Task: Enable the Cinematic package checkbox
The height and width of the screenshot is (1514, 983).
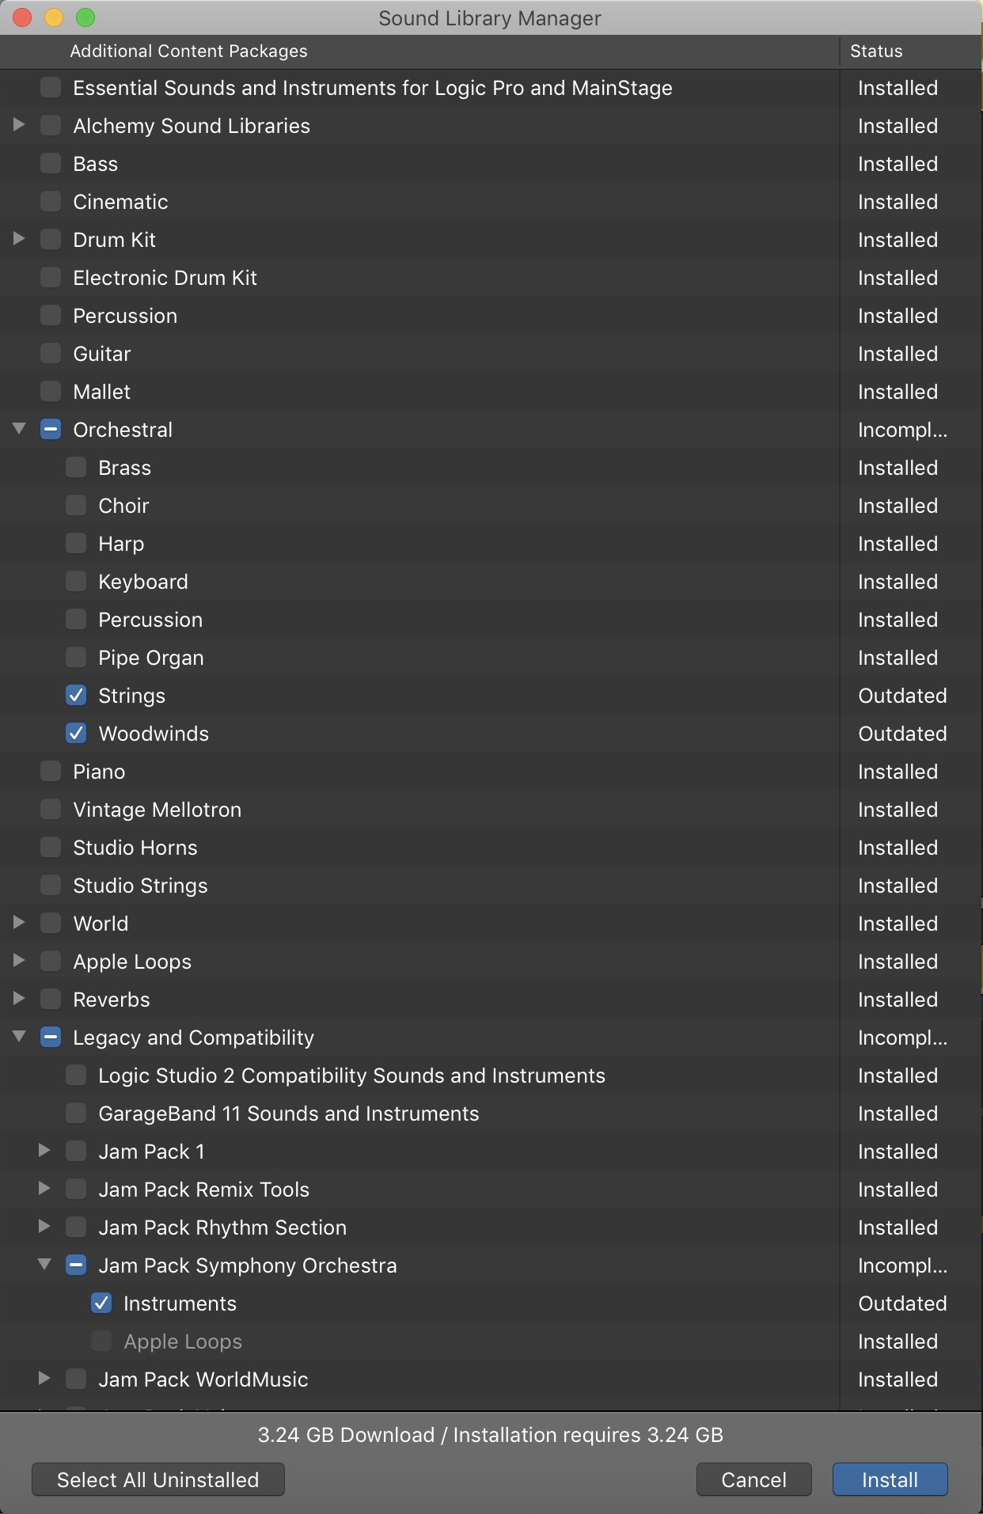Action: 51,201
